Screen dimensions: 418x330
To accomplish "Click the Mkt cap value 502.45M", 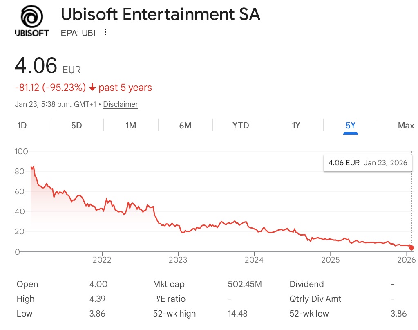I will click(244, 284).
